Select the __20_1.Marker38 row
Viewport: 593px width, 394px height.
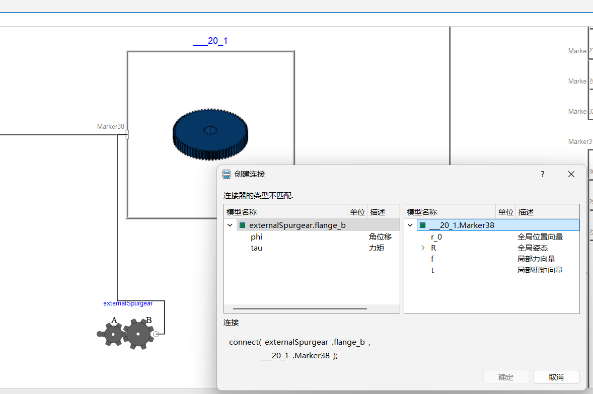(498, 225)
